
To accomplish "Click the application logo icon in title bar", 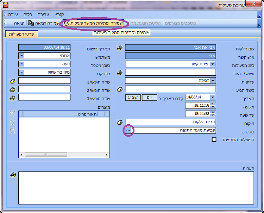I will click(x=6, y=5).
